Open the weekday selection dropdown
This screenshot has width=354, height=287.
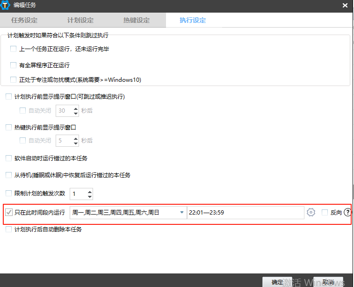click(x=182, y=213)
